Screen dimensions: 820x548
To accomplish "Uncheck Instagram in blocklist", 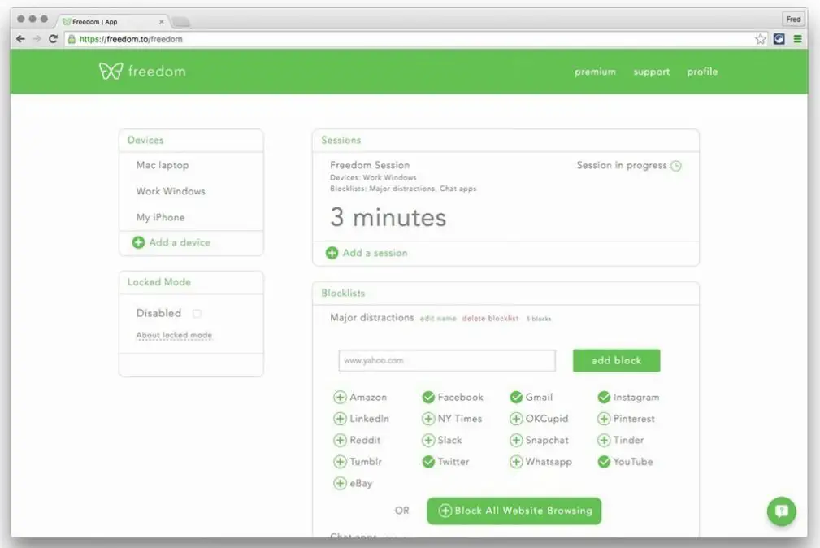I will coord(604,398).
